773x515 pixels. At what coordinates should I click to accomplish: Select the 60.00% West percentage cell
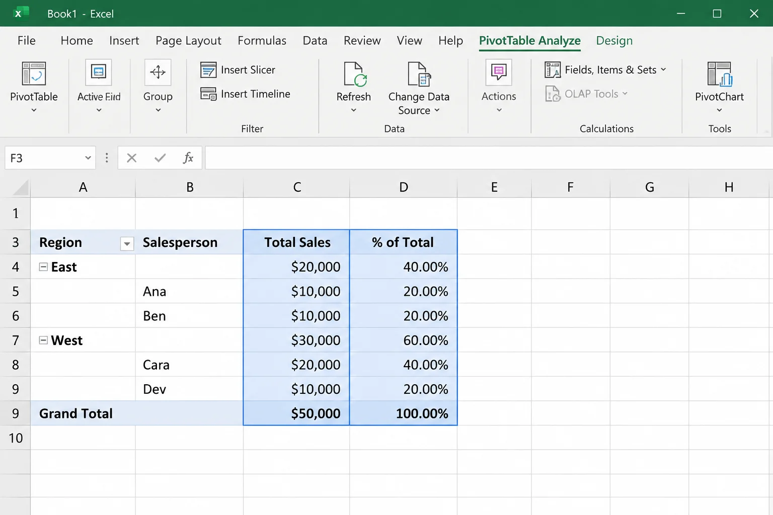[403, 340]
